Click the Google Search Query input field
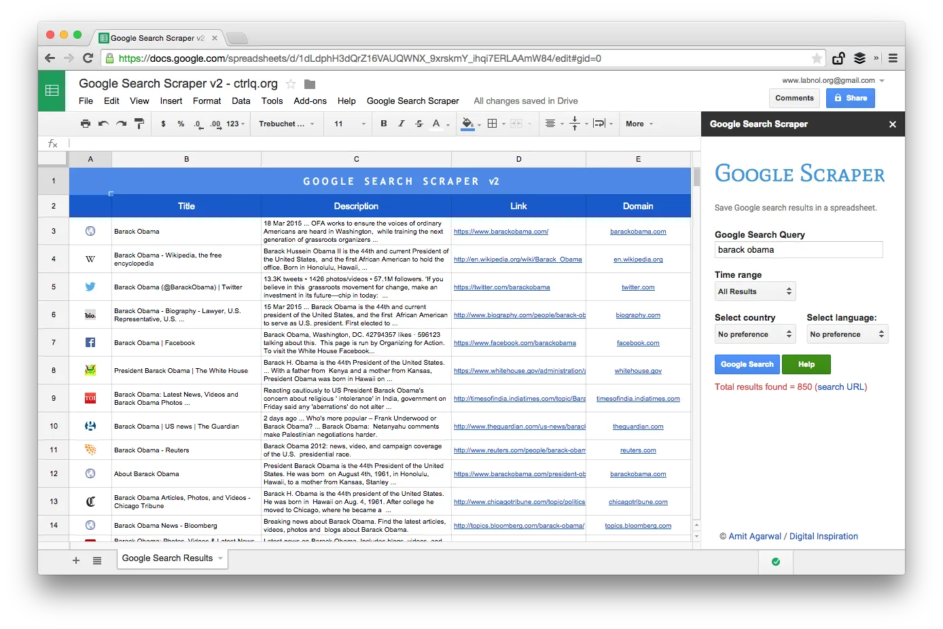This screenshot has width=943, height=629. (798, 249)
